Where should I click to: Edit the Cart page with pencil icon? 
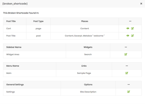(x=133, y=28)
